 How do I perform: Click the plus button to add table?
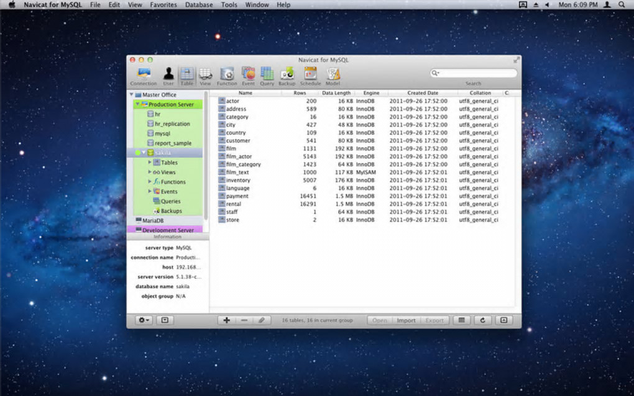[x=226, y=320]
